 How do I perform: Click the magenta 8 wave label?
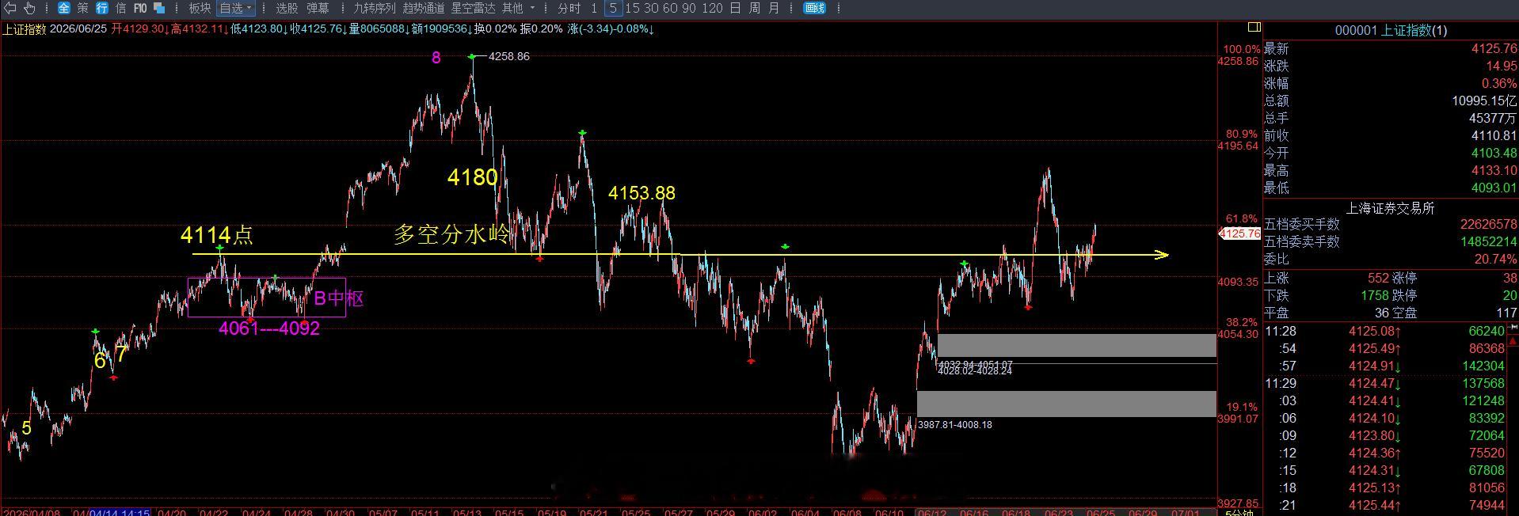(436, 57)
